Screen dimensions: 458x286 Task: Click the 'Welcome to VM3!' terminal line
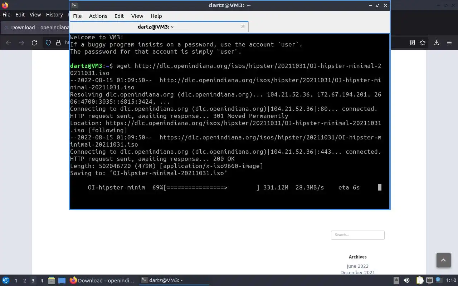click(97, 37)
